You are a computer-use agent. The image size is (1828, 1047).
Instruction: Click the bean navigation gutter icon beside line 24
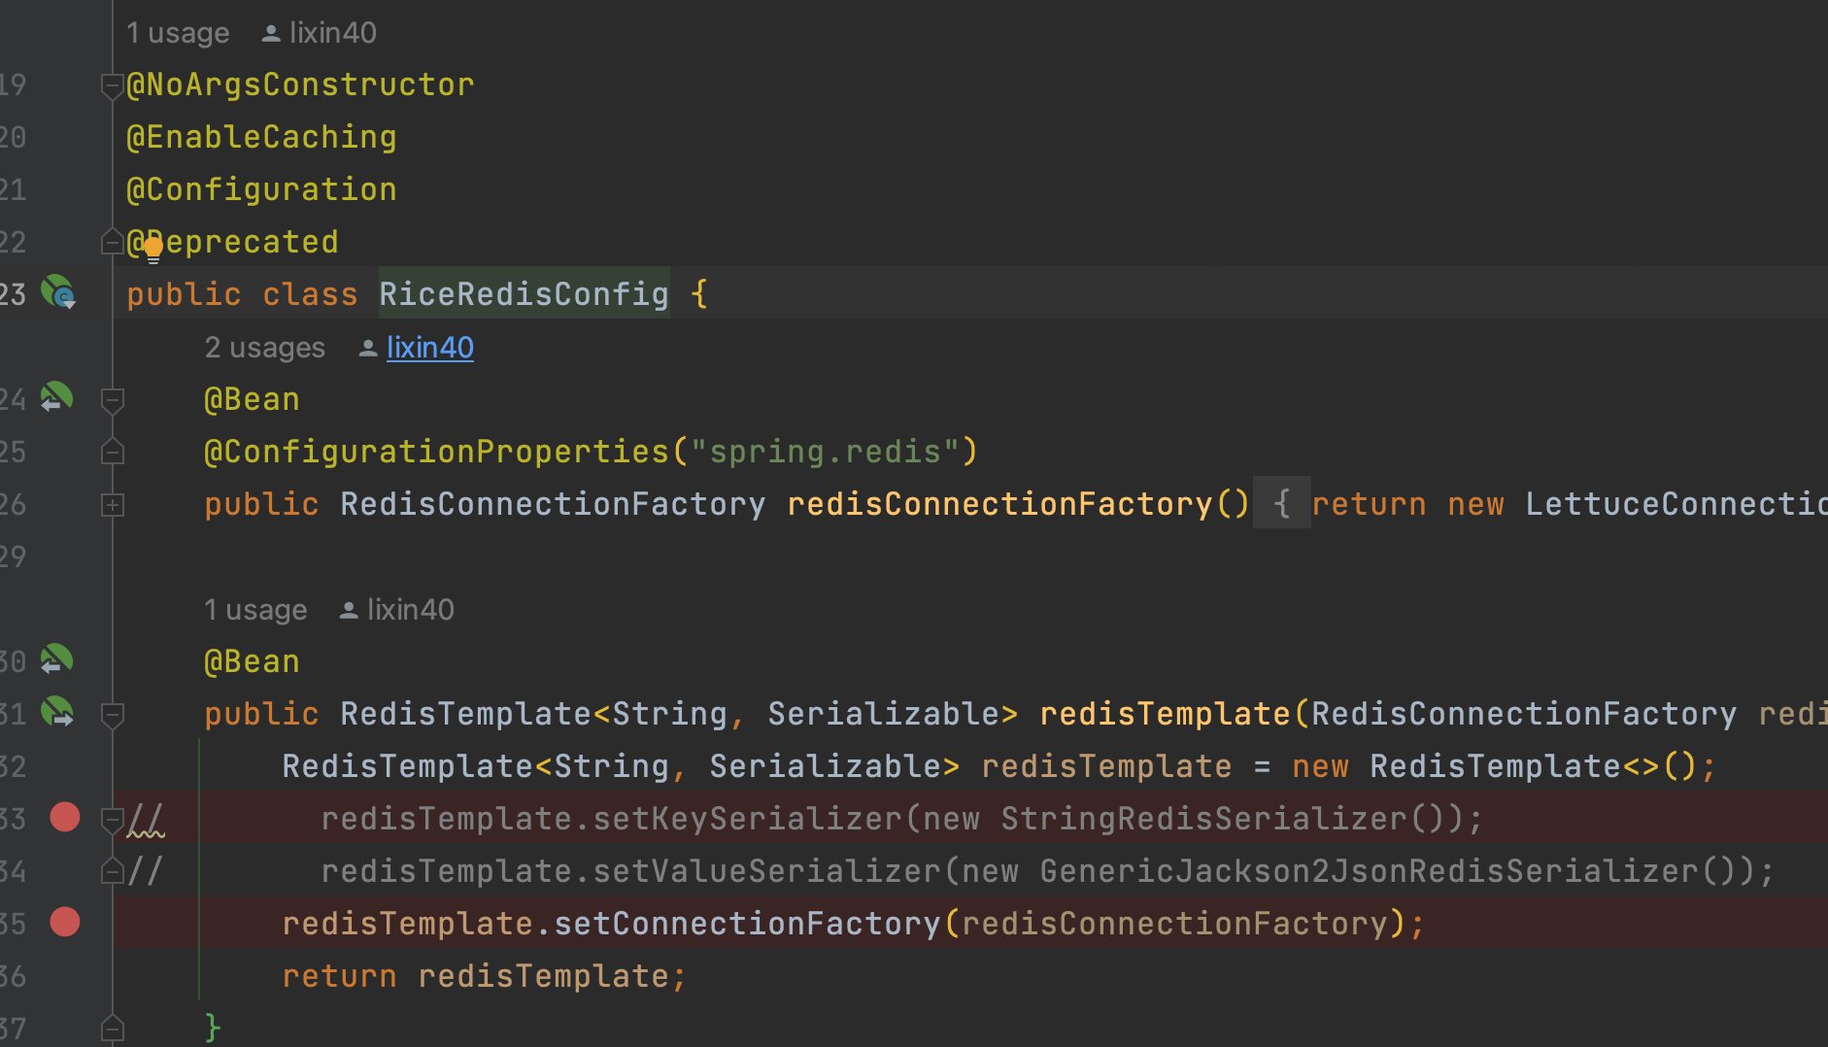(x=56, y=397)
